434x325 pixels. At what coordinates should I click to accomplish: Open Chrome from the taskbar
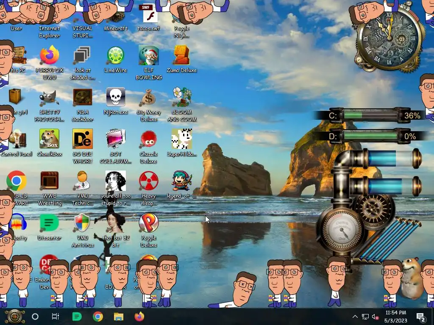click(x=98, y=317)
